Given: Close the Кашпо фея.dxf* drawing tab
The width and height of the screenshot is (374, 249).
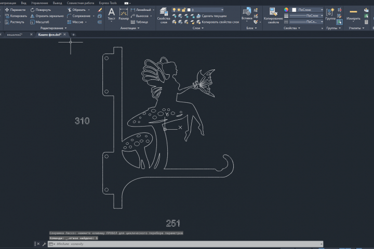Looking at the screenshot, I should (x=64, y=35).
